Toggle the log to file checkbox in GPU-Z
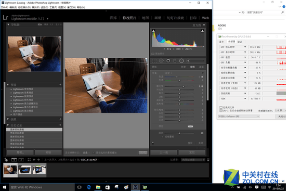 pyautogui.click(x=221, y=107)
